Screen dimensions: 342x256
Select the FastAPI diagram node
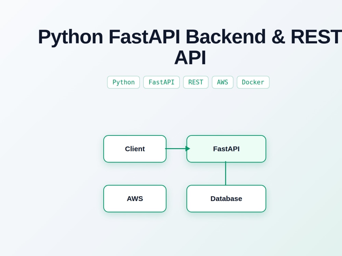[226, 149]
